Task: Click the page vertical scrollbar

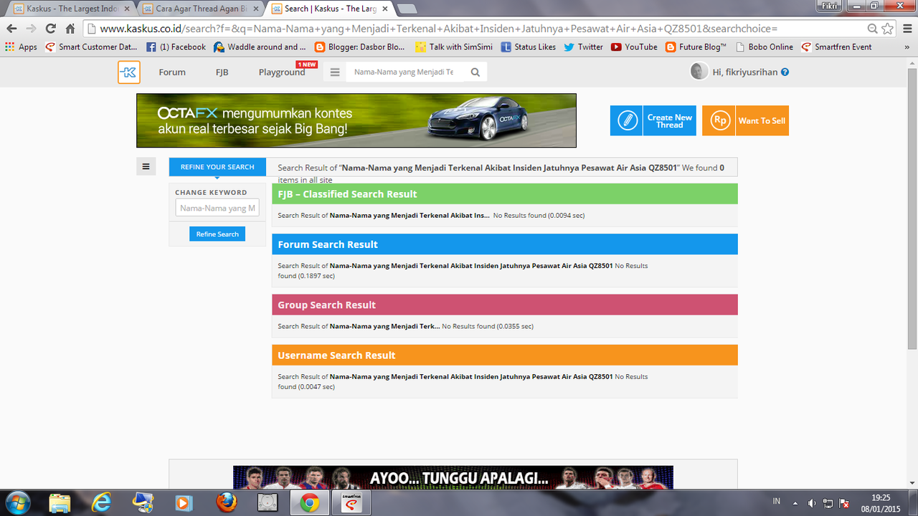Action: [x=912, y=208]
